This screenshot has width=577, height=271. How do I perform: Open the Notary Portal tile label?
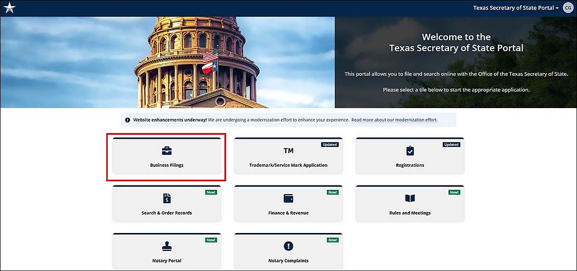pos(167,261)
